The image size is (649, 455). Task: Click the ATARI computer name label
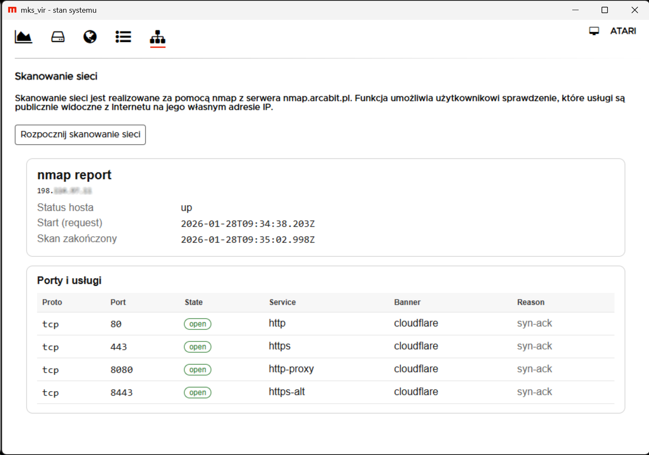pyautogui.click(x=623, y=31)
